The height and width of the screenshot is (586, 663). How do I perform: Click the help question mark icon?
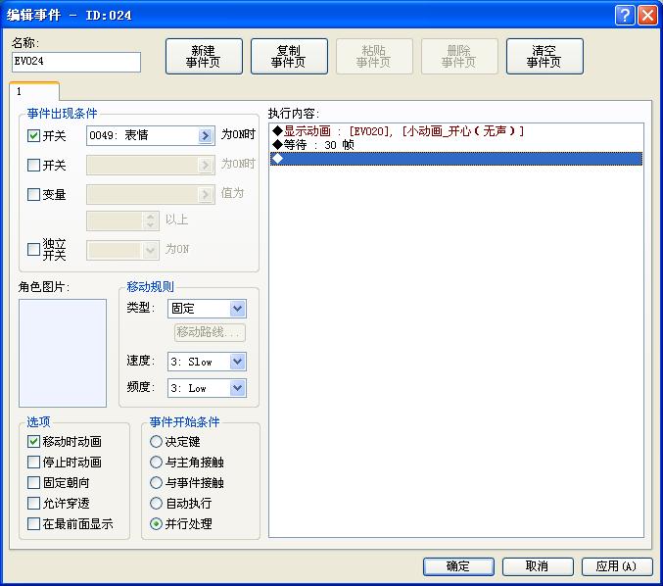click(625, 16)
